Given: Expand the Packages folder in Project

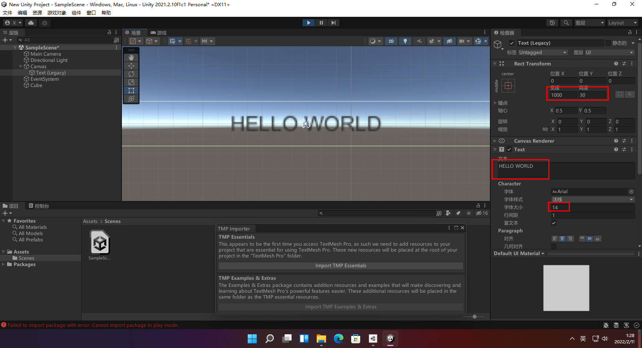Looking at the screenshot, I should tap(4, 265).
